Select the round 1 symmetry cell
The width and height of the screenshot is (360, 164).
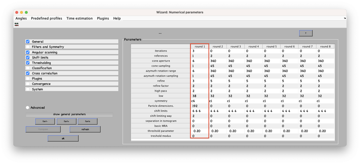(199, 101)
